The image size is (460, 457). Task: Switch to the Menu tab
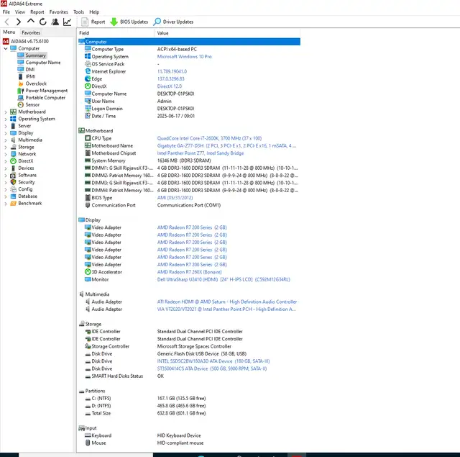pyautogui.click(x=9, y=32)
